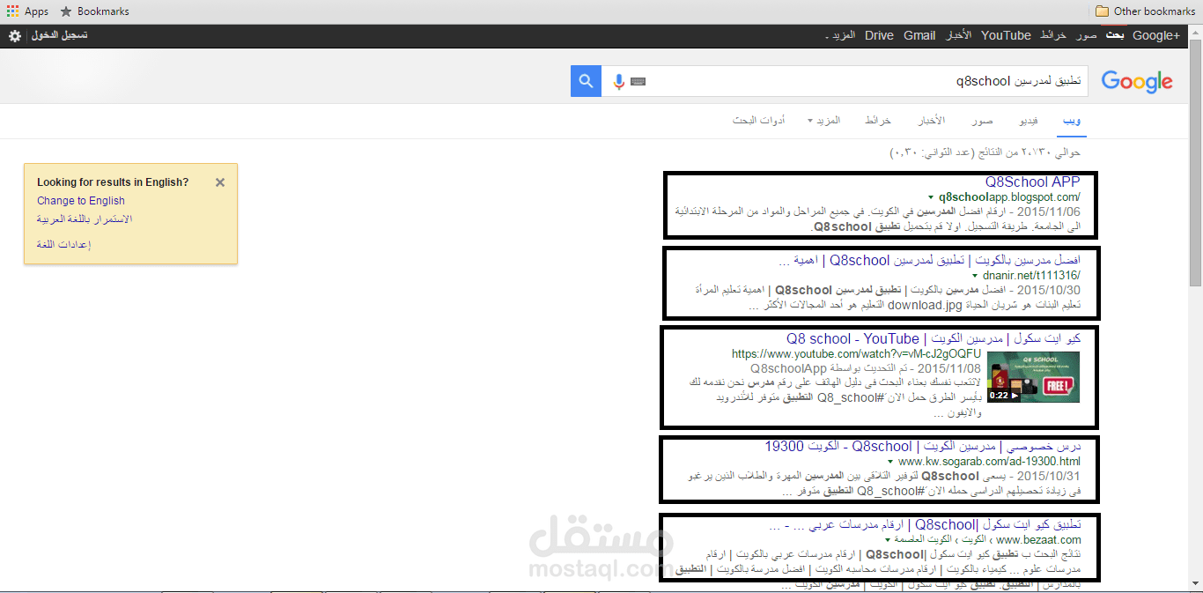Open dropdown arrow beside www.kw.sogarab.com URL
This screenshot has height=593, width=1203.
point(890,462)
